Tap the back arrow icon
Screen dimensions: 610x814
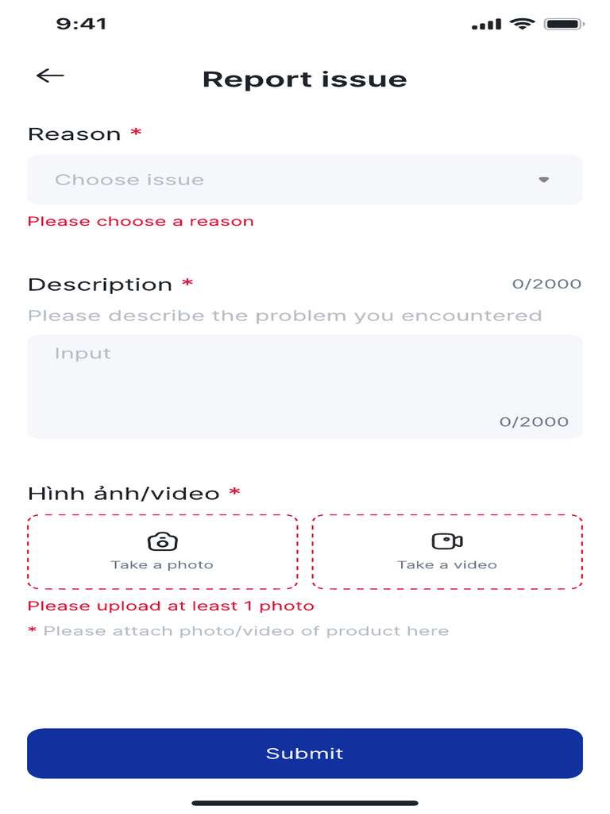(x=50, y=76)
